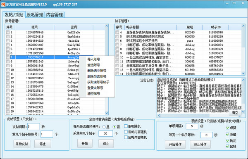Tick checkbox for account row 1
Image resolution: width=248 pixels, height=159 pixels.
coord(7,32)
